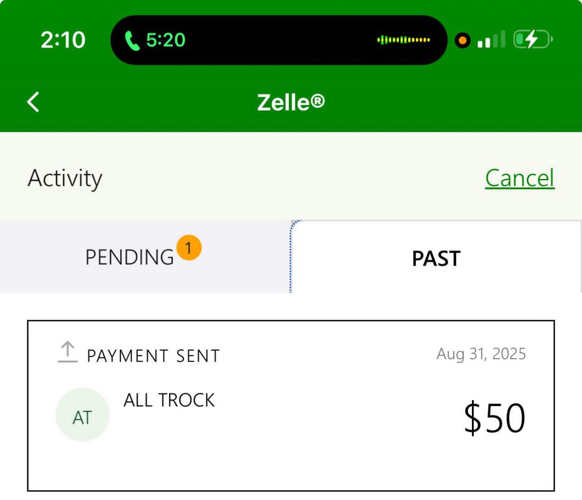Tap the orange microphone indicator dot
This screenshot has height=500, width=582.
pos(462,40)
